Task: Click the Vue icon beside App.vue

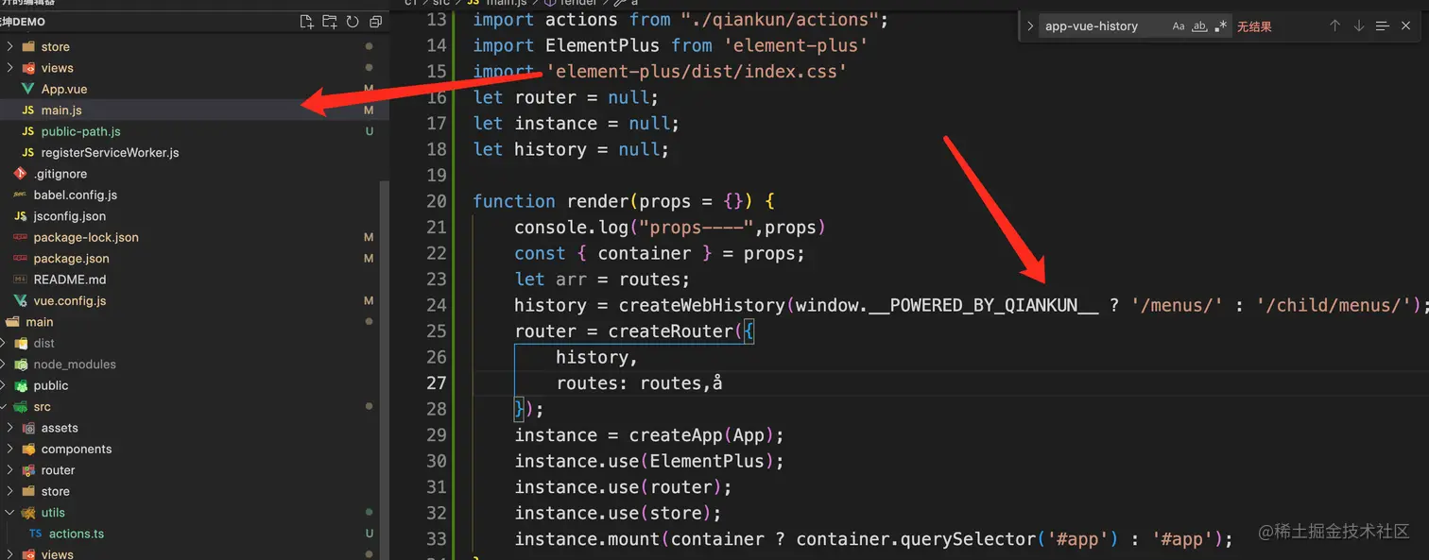Action: click(28, 89)
